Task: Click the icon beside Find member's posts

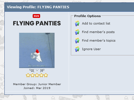Action: click(x=77, y=32)
